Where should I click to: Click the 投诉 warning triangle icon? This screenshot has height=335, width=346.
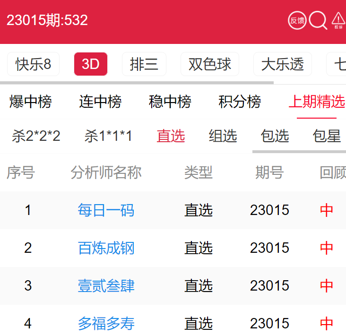(338, 20)
